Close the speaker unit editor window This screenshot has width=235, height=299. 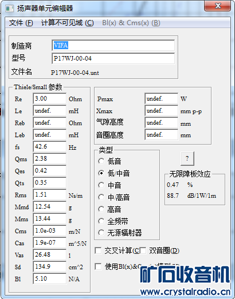[x=218, y=6]
